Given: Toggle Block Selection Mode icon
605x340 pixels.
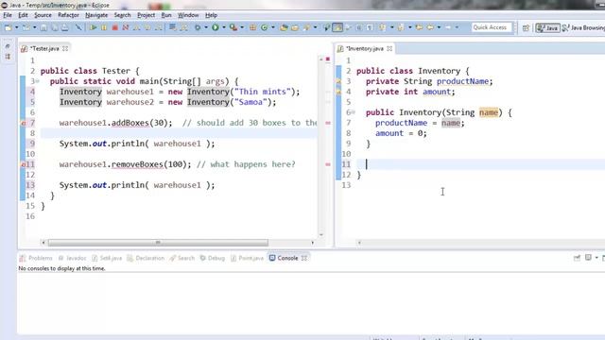Looking at the screenshot, I should [359, 27].
